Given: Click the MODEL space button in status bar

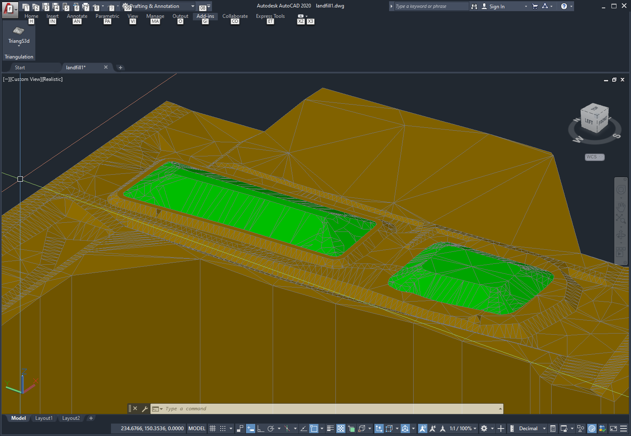Looking at the screenshot, I should (197, 429).
